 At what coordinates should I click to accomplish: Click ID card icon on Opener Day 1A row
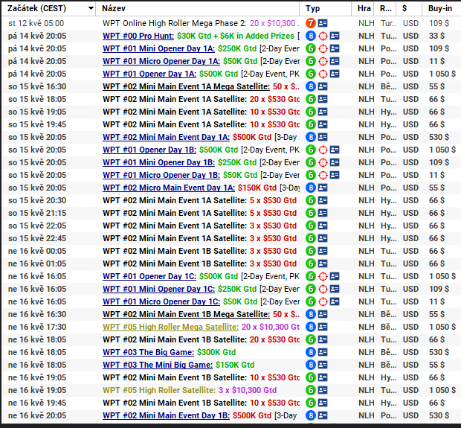(335, 74)
